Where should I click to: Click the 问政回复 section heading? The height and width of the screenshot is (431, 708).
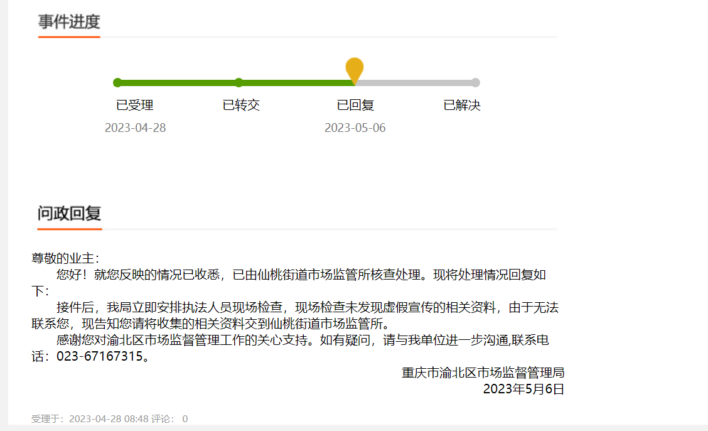tap(70, 213)
